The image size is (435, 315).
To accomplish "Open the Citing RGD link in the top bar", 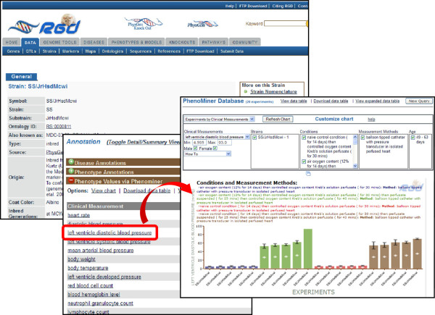I will [283, 6].
